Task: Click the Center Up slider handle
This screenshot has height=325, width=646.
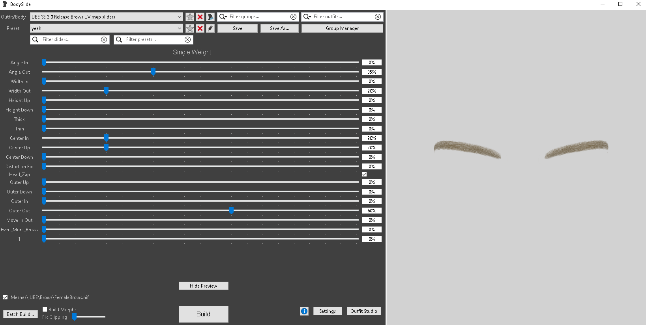Action: (x=106, y=147)
